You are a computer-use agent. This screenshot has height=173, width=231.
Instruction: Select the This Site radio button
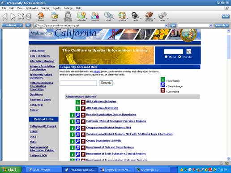tap(180, 57)
